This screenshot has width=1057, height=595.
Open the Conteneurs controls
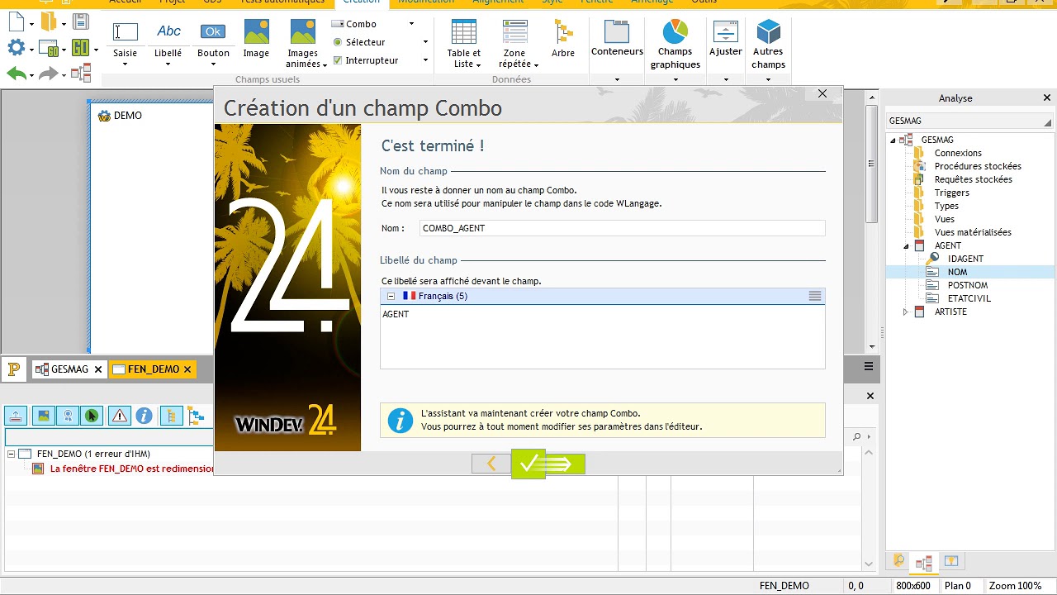click(617, 38)
